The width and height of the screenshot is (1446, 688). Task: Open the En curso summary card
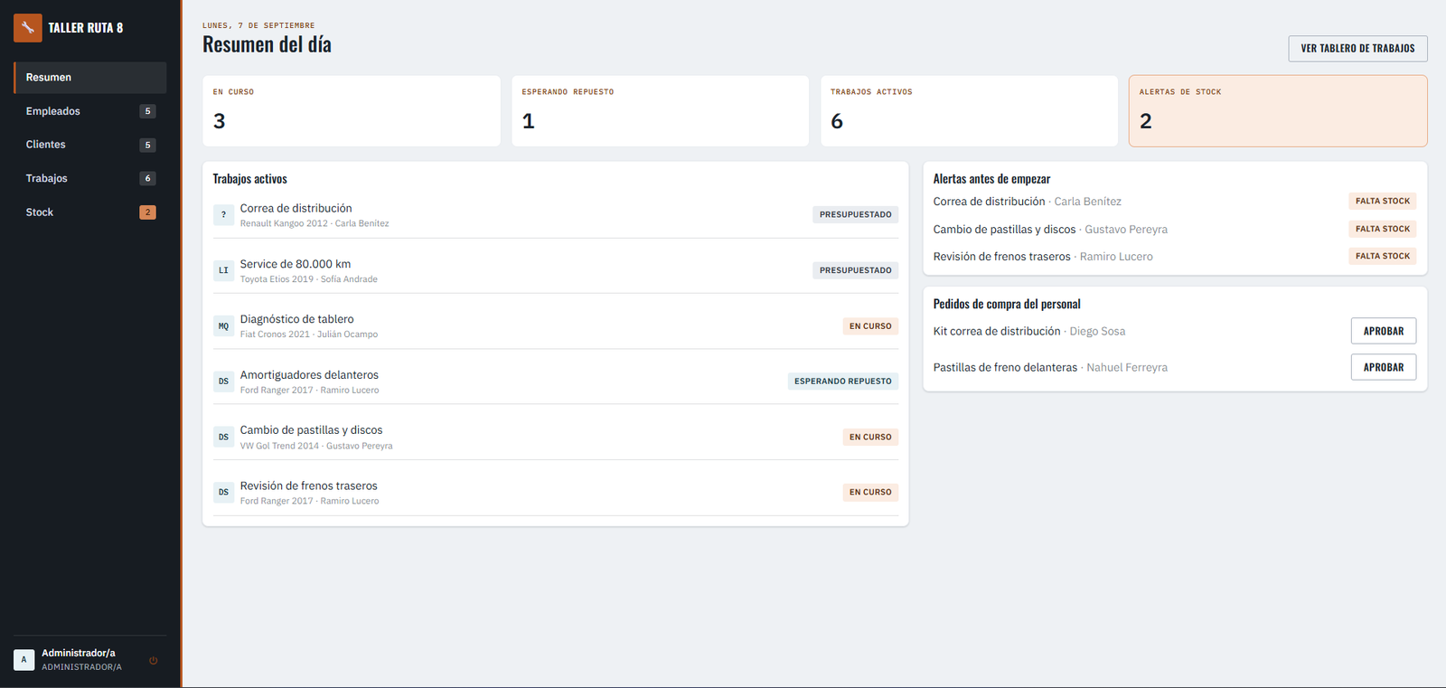[x=352, y=111]
